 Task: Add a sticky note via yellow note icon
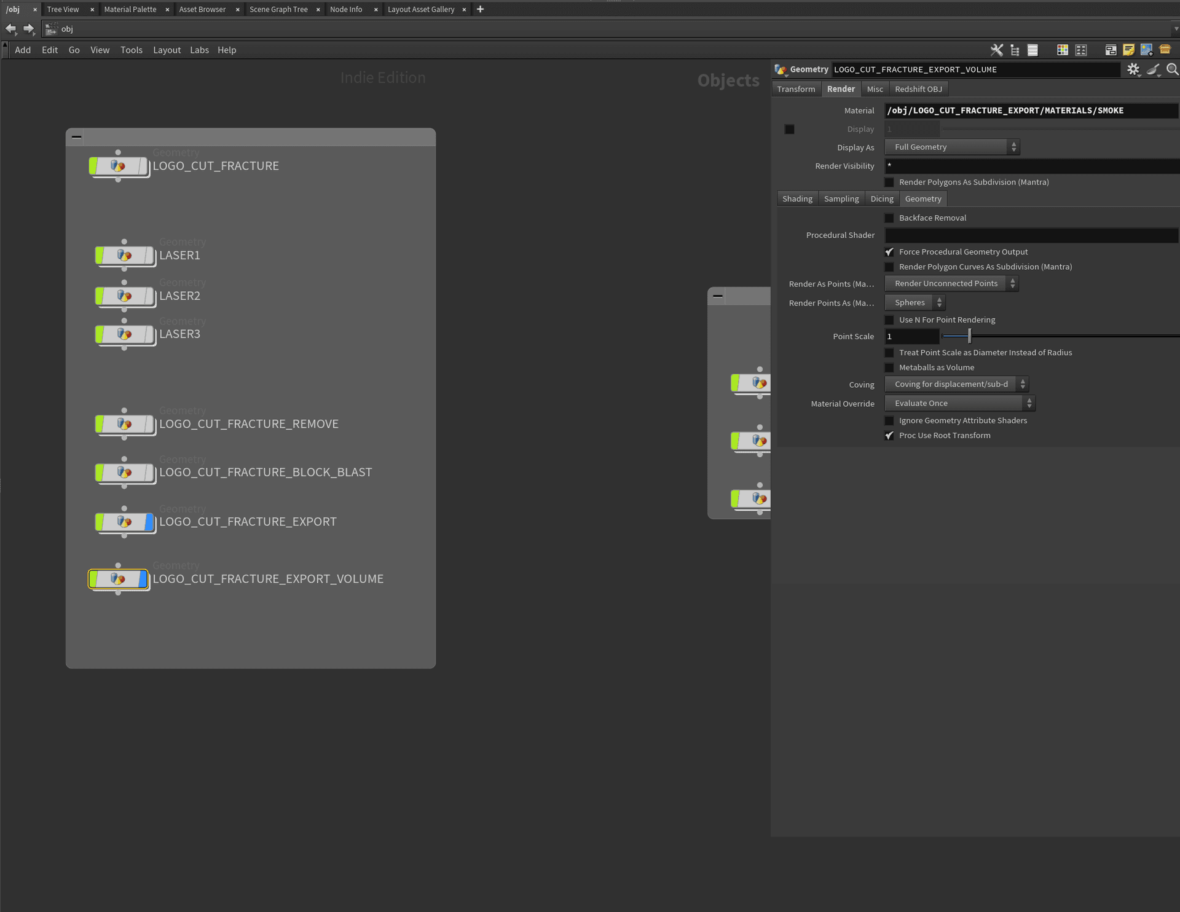[x=1128, y=50]
